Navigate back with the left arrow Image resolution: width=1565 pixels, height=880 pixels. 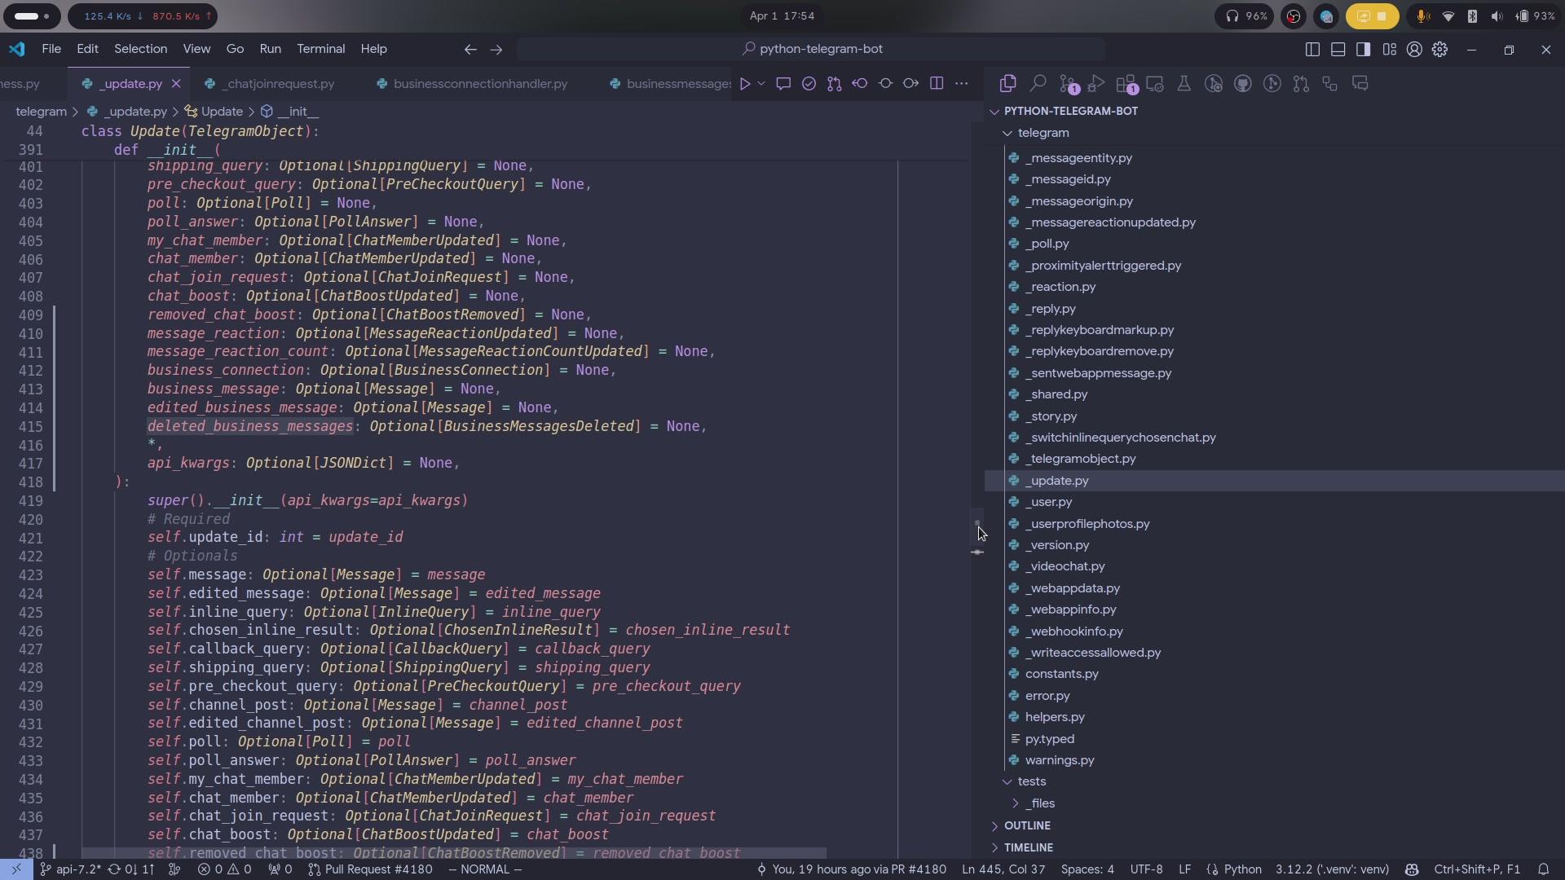click(470, 50)
